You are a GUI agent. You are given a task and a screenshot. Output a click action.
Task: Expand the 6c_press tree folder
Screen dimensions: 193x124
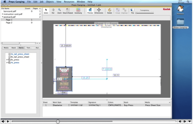pos(7,60)
